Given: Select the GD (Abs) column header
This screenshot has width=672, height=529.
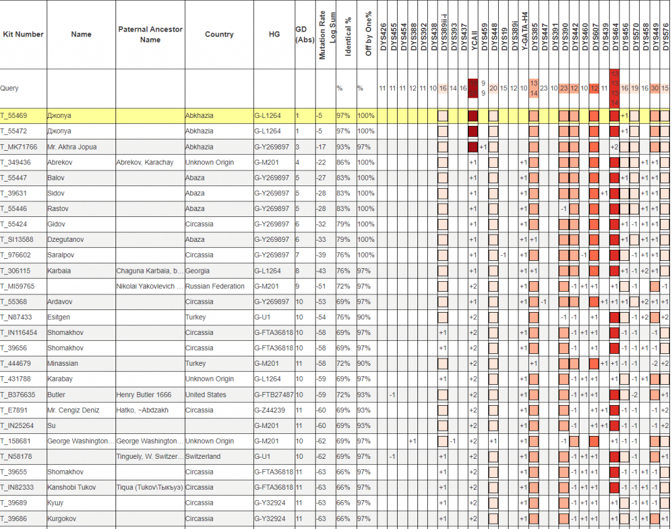Looking at the screenshot, I should pyautogui.click(x=304, y=34).
